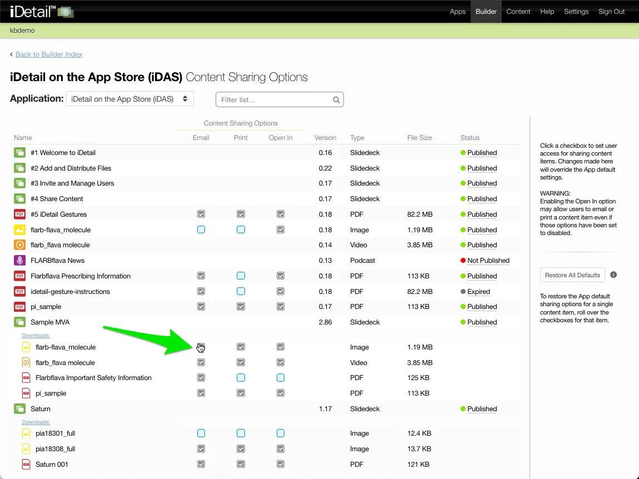Open the Builder tab in the top navigation
Image resolution: width=639 pixels, height=479 pixels.
pyautogui.click(x=486, y=12)
